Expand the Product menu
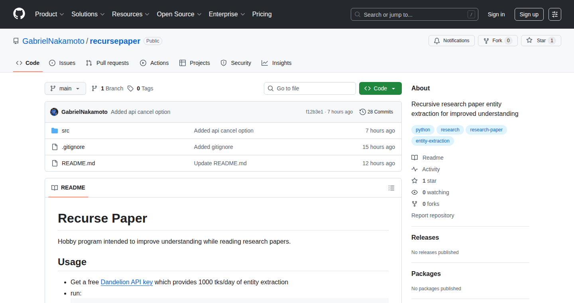 [49, 14]
